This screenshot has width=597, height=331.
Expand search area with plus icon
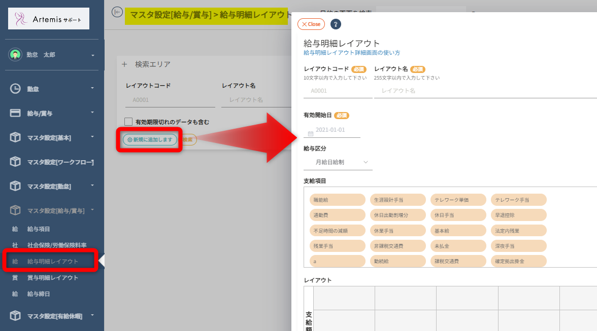tap(124, 64)
